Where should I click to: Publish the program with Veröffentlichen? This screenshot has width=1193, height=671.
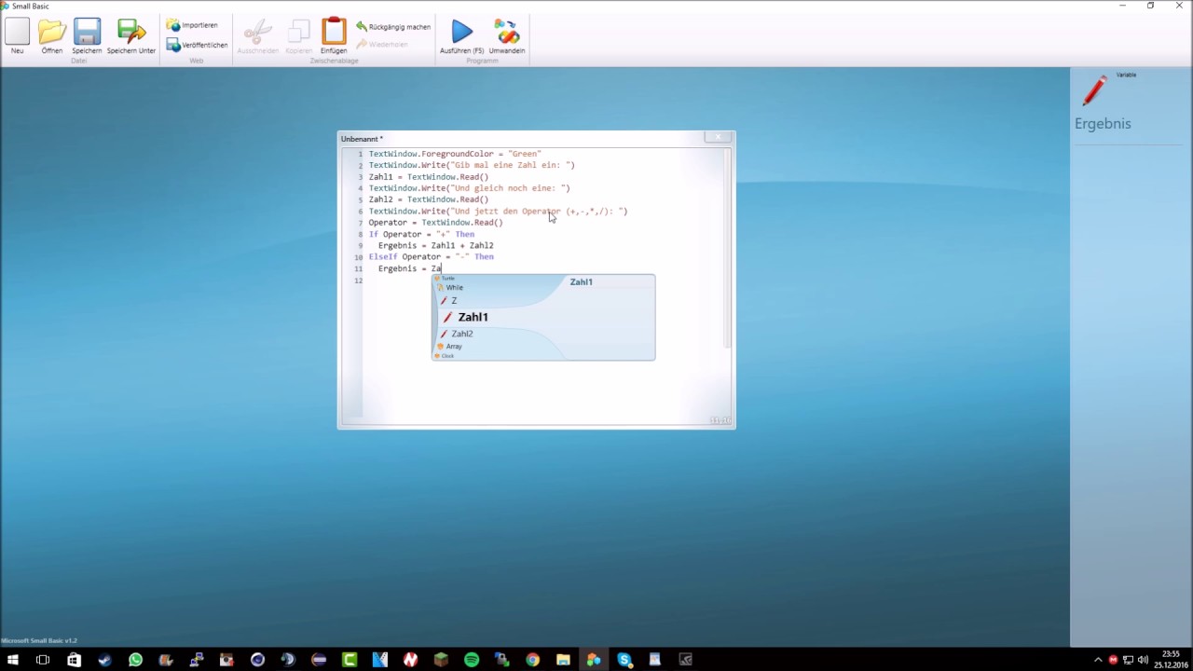[x=197, y=45]
